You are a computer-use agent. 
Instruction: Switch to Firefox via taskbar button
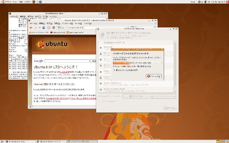(x=51, y=141)
